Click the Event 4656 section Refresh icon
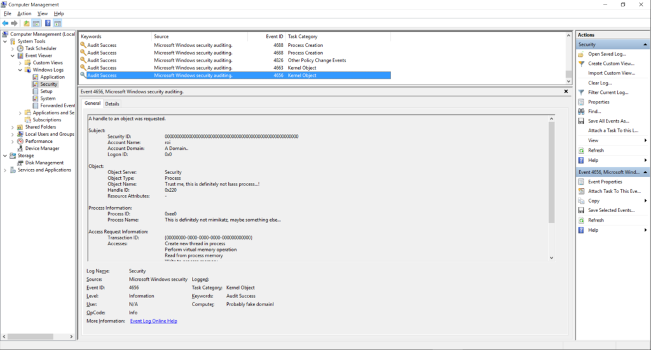Image resolution: width=651 pixels, height=350 pixels. tap(581, 220)
